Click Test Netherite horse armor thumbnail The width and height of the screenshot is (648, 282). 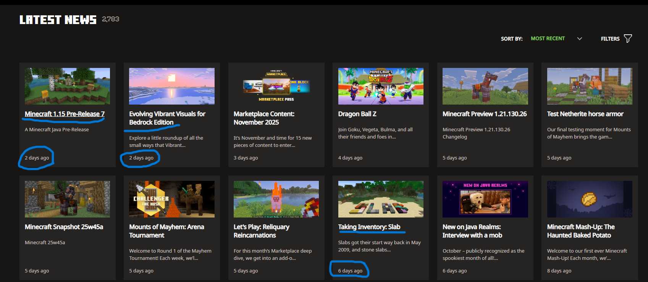tap(589, 86)
